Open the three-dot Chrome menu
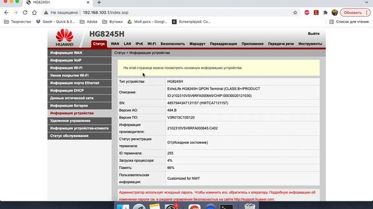 pyautogui.click(x=367, y=13)
